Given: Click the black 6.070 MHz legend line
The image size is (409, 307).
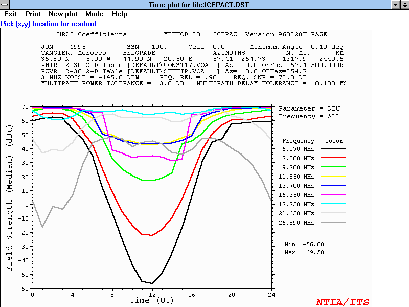Looking at the screenshot, I should (x=333, y=149).
